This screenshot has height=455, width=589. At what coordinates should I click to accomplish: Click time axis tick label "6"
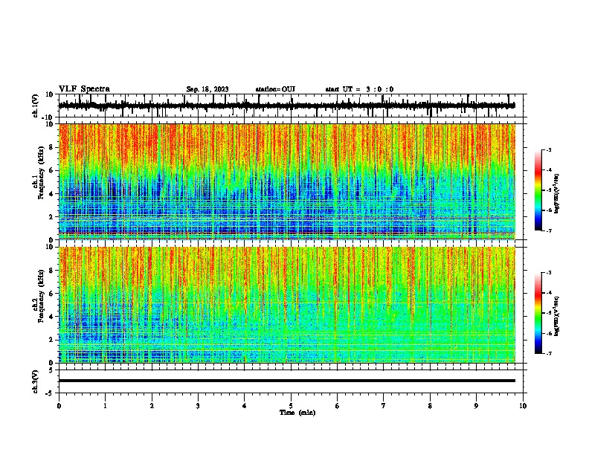click(x=338, y=406)
